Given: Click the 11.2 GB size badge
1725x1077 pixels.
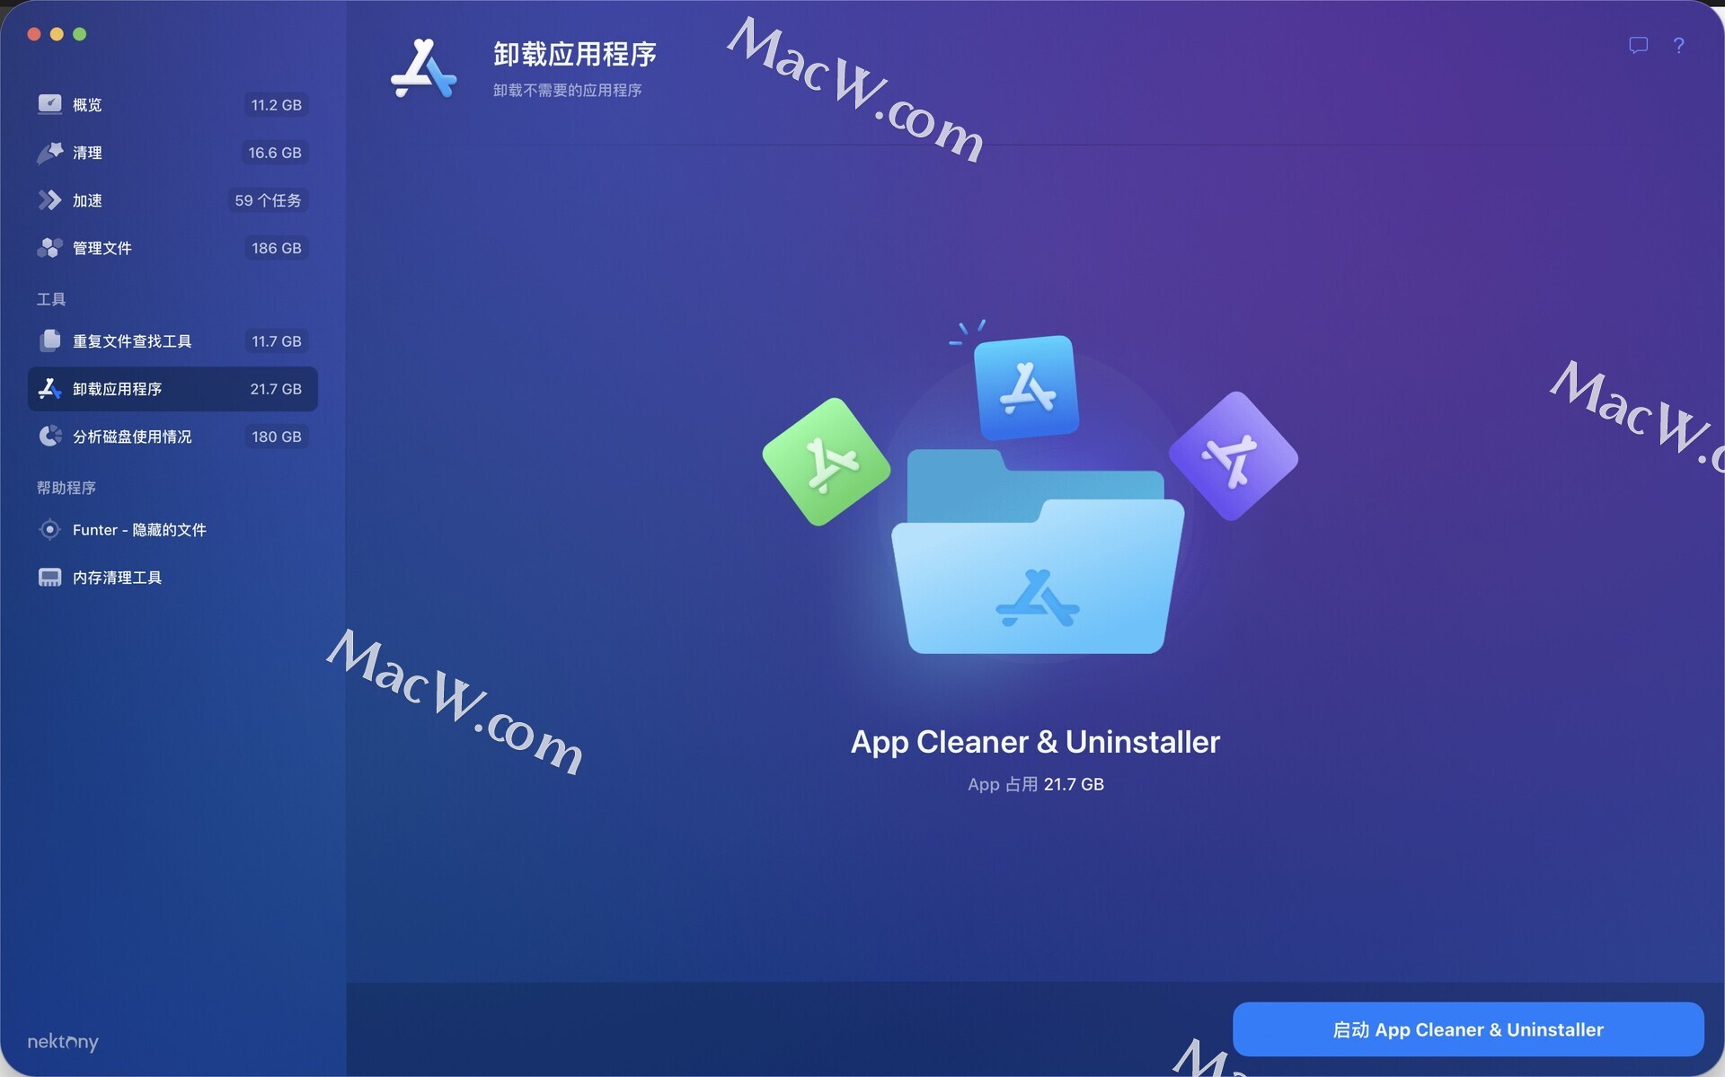Looking at the screenshot, I should point(276,105).
